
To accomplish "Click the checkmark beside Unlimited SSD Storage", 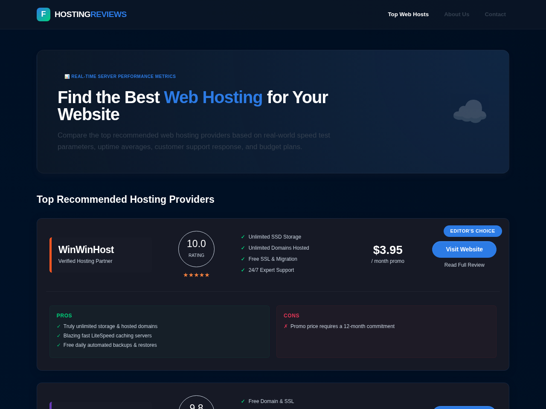I will 243,237.
